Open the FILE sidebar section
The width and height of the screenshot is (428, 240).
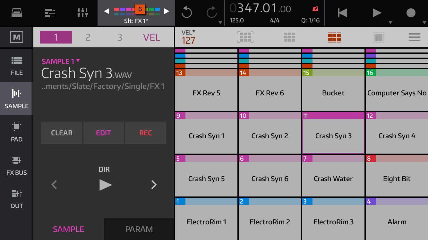[17, 66]
